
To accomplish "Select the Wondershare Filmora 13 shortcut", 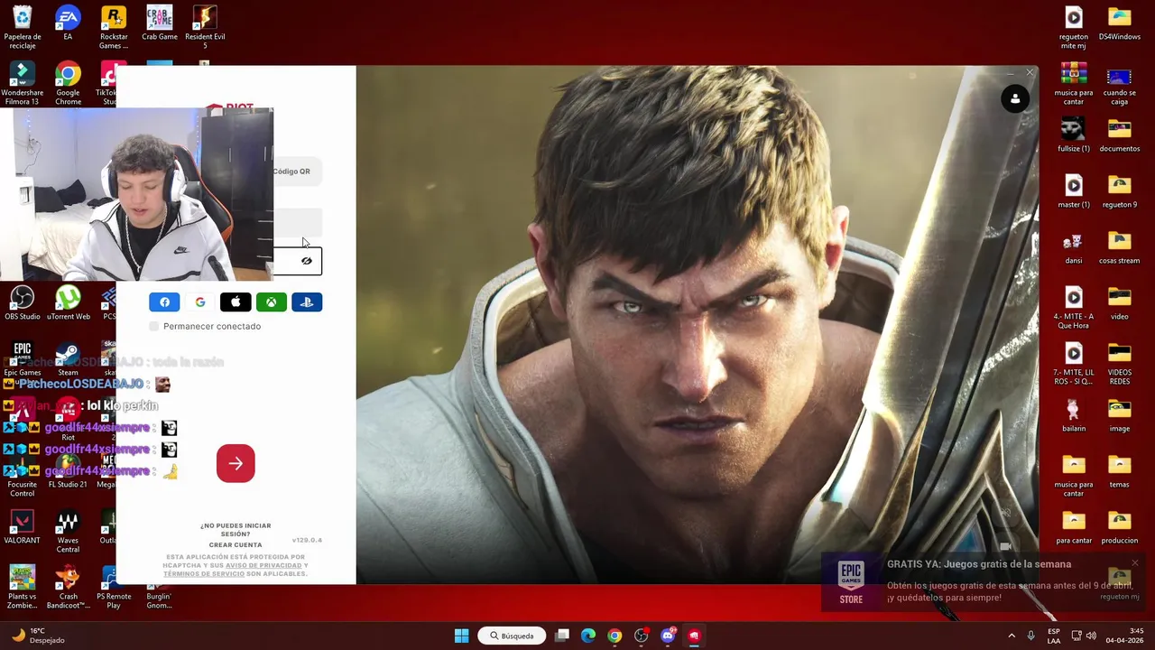I will (x=22, y=84).
